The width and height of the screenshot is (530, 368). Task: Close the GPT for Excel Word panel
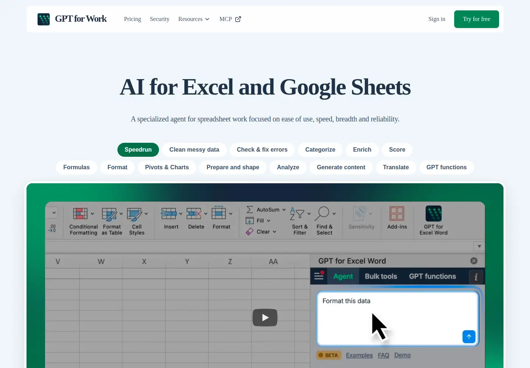click(x=474, y=261)
